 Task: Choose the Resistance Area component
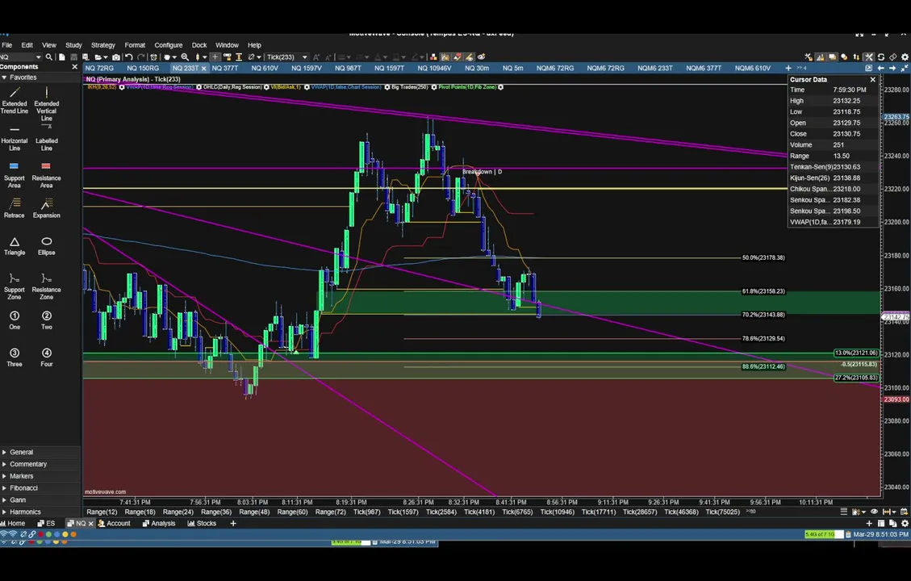pos(47,175)
